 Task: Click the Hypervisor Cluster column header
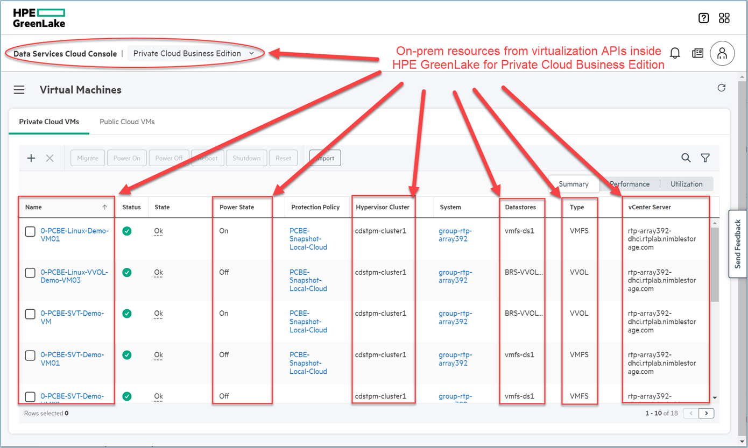point(383,207)
